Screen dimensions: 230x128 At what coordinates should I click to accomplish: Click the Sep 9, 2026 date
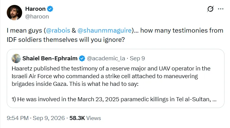[49, 118]
